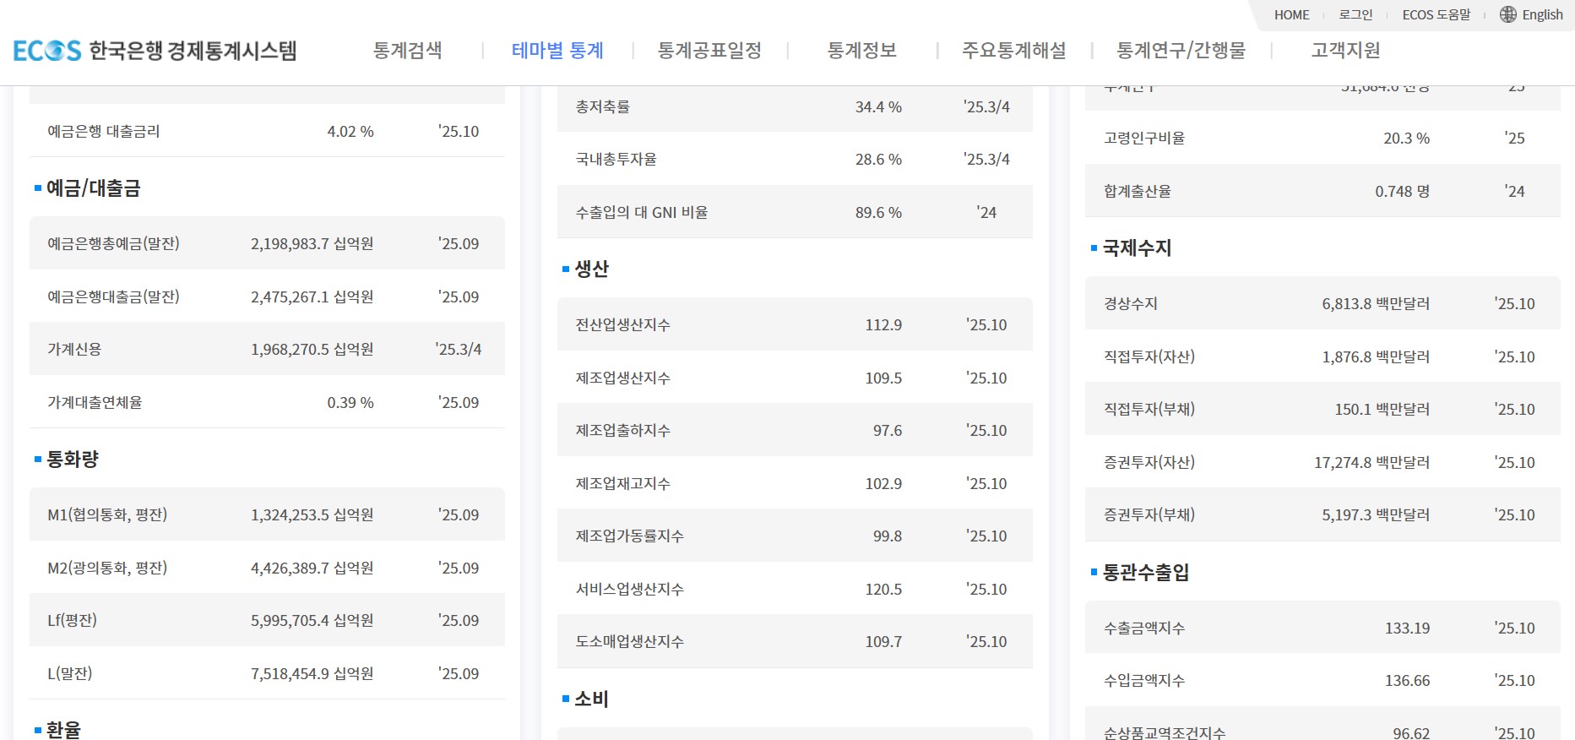Select the 예금은행 대출금리 row
Viewport: 1575px width, 740px height.
267,131
